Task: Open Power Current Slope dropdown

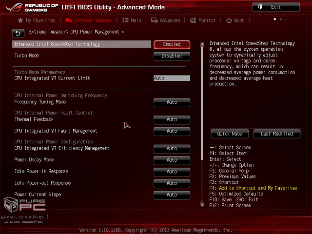Action: click(x=172, y=195)
